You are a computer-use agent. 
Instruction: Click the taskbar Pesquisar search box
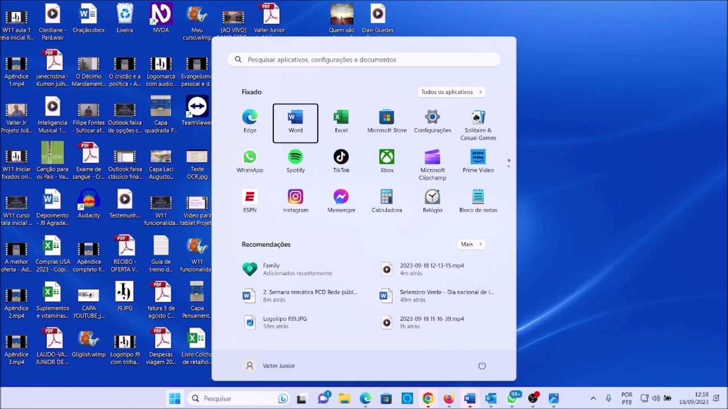point(239,398)
